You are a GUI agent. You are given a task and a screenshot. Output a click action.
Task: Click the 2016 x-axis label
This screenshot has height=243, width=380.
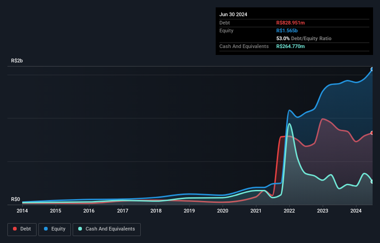(89, 211)
